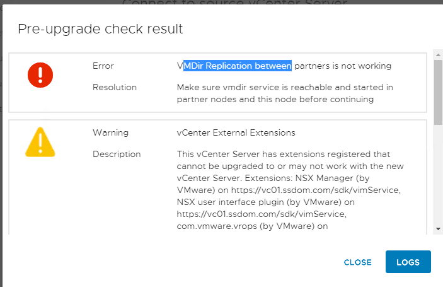Click the first vc01.ssdom.com/sdk/vimService URL
This screenshot has width=443, height=287.
click(x=316, y=190)
